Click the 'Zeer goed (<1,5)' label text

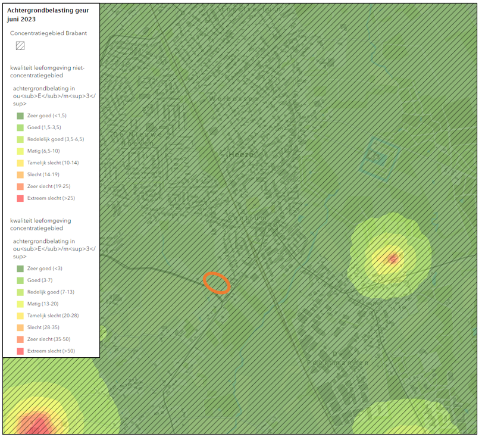click(47, 116)
